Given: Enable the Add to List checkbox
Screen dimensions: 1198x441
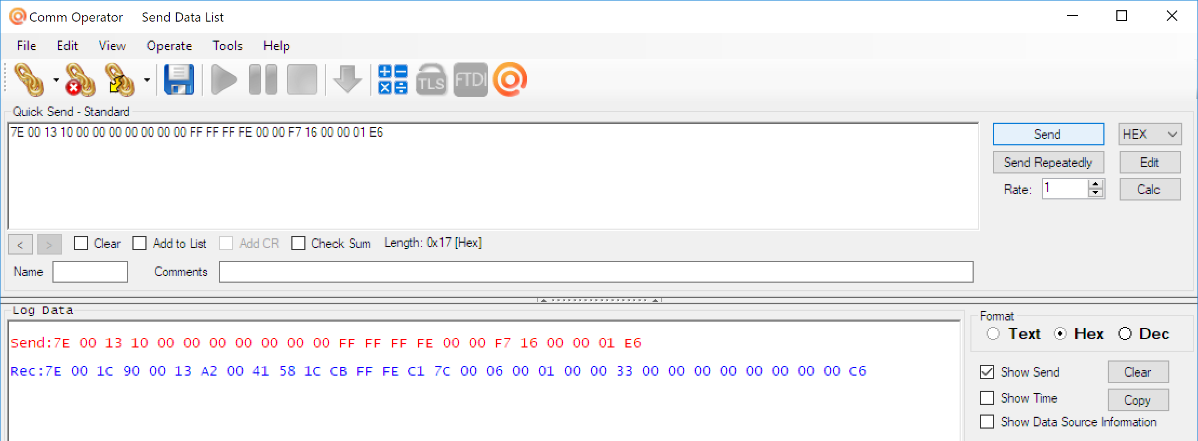Looking at the screenshot, I should tap(139, 244).
